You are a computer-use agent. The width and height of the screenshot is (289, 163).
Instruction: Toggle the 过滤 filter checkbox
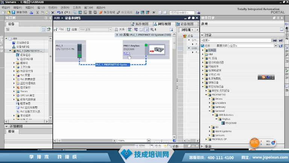pyautogui.click(x=202, y=45)
